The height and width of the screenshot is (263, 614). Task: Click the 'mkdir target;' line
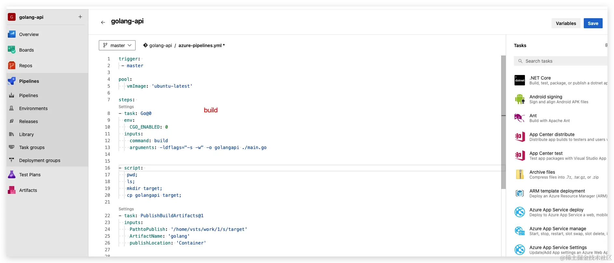(x=144, y=188)
